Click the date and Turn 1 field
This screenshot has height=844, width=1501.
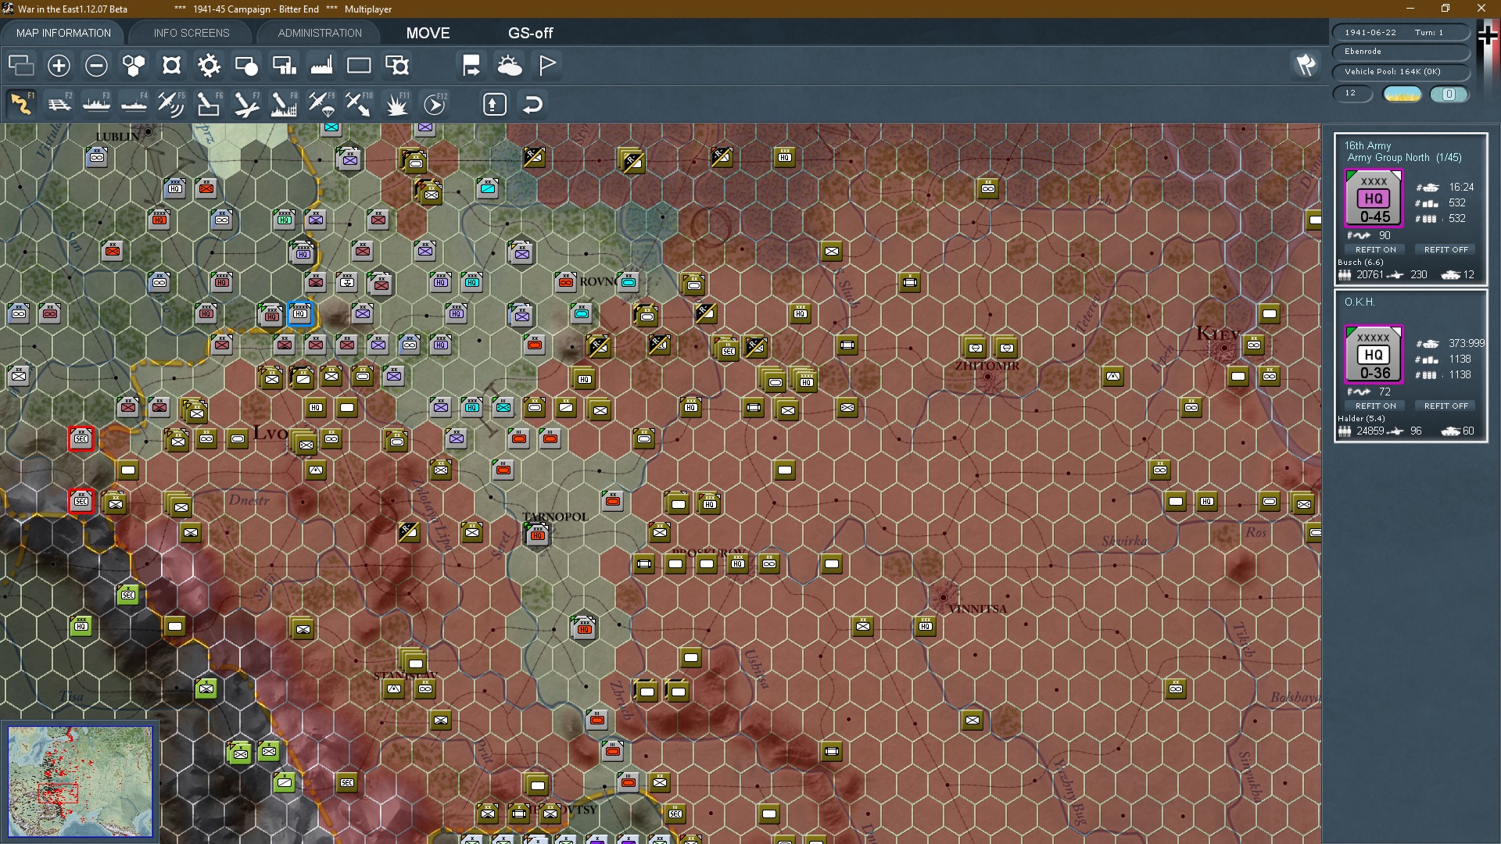(1400, 32)
